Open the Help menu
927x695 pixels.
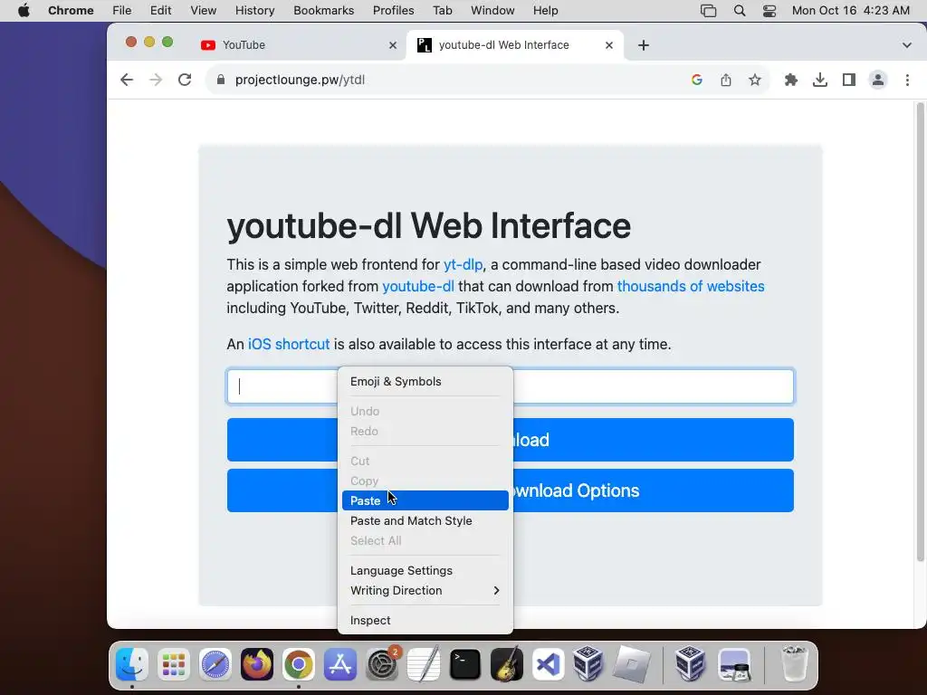point(545,11)
